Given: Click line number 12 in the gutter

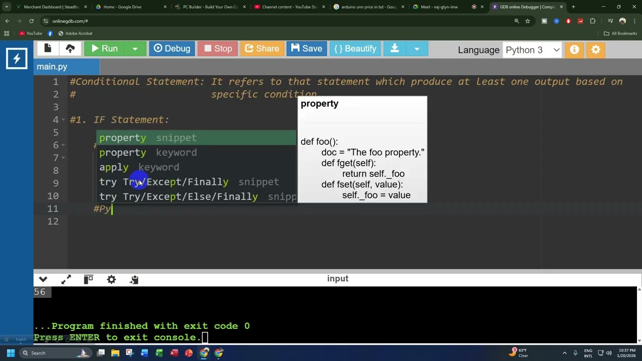Looking at the screenshot, I should pos(53,222).
